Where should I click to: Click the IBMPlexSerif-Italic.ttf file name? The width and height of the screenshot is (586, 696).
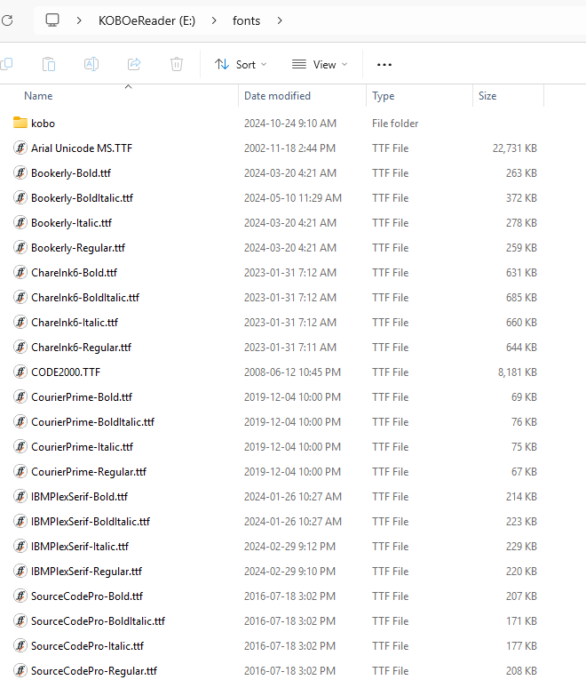pos(80,547)
